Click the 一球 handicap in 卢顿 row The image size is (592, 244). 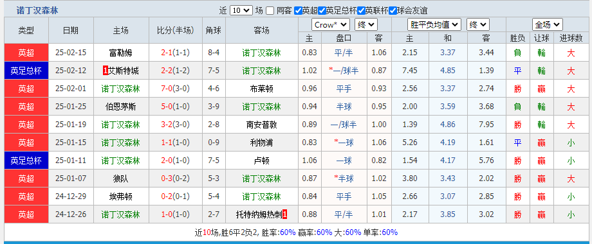[344, 161]
